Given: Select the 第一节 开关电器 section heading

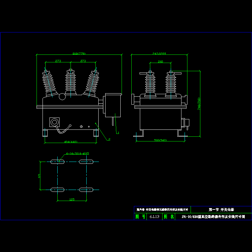Looking at the screenshot, I should coord(221,209).
